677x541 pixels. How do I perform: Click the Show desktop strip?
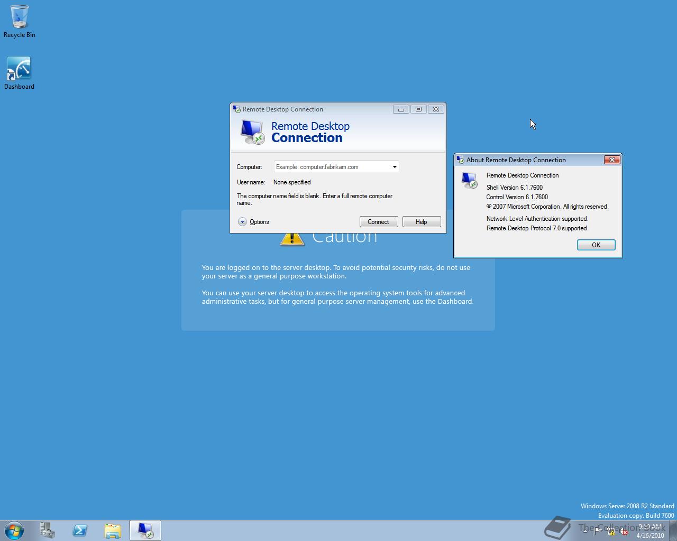(x=673, y=530)
